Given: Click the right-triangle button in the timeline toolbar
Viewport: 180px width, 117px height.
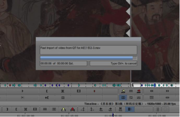Looking at the screenshot, I should (x=92, y=109).
